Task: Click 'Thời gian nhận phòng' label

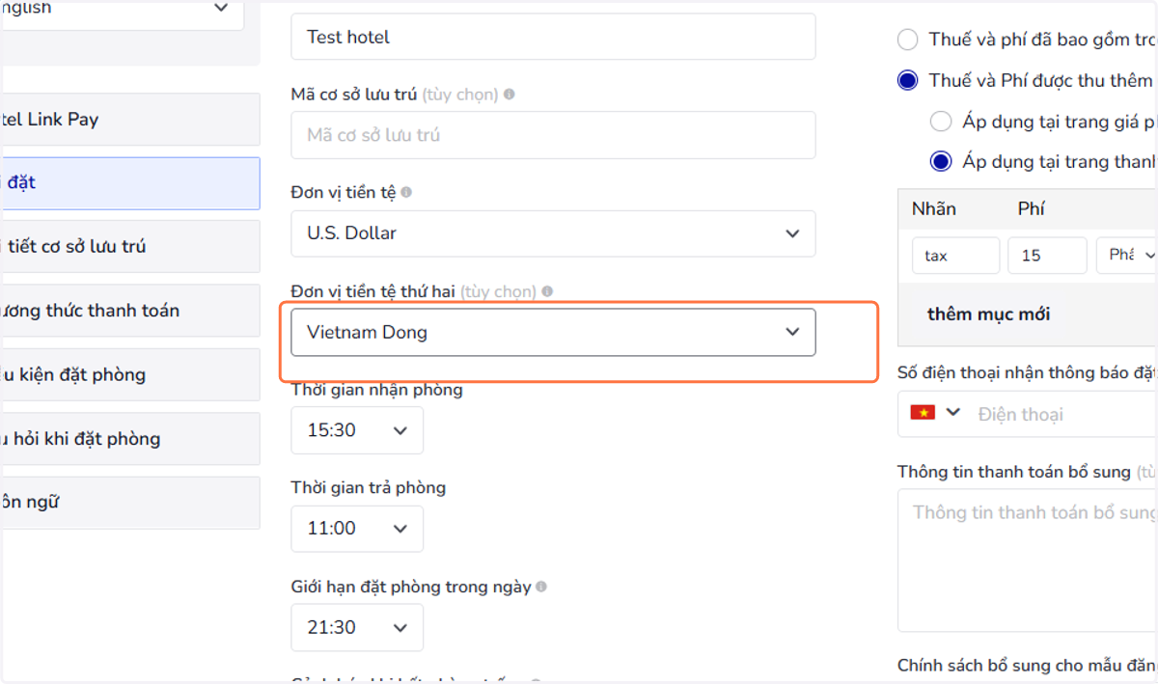Action: 376,390
